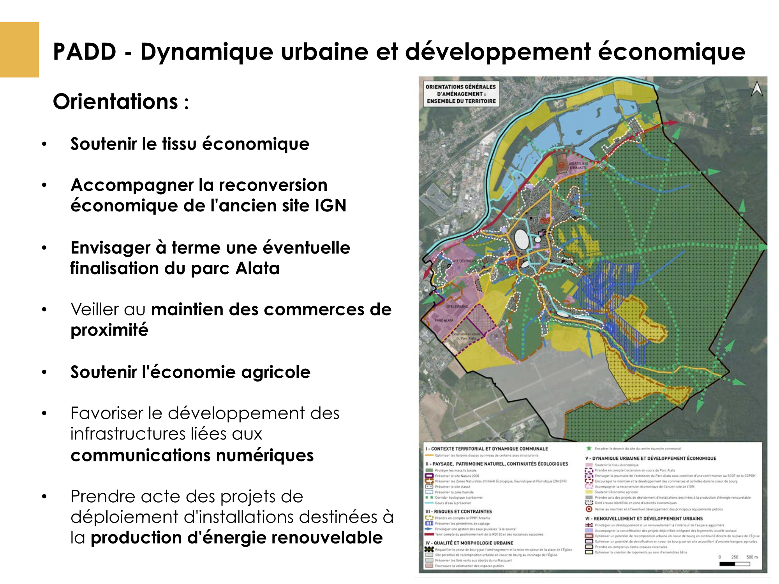Click the bullet 'Soutenir le tissu économique'
This screenshot has width=779, height=584.
pyautogui.click(x=190, y=144)
